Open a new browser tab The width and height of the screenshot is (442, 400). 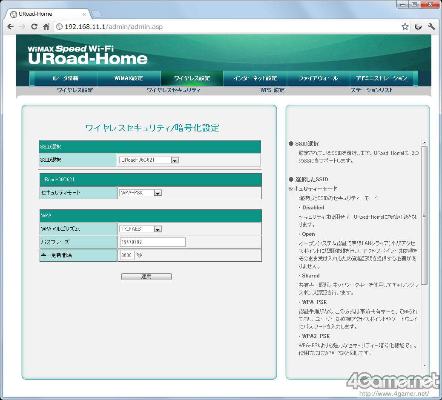pos(96,14)
